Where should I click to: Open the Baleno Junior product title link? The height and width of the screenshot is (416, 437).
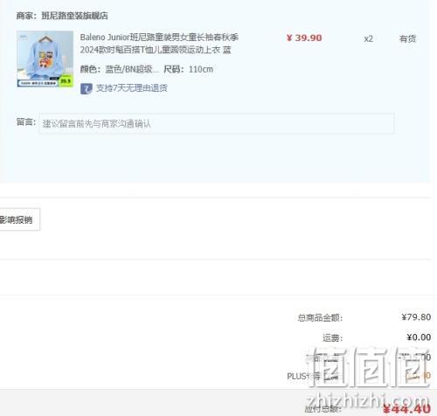pyautogui.click(x=159, y=44)
